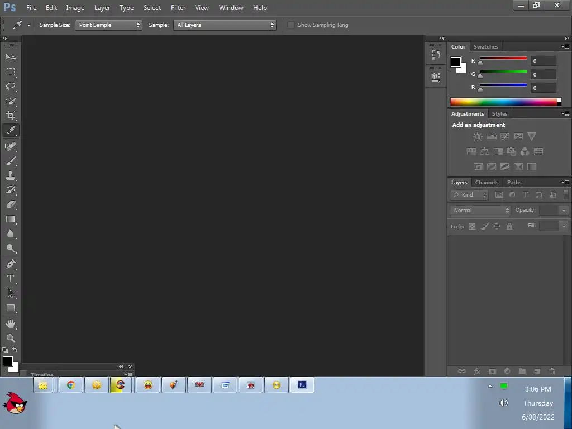Add a Brightness/Contrast adjustment
The height and width of the screenshot is (429, 572).
click(478, 137)
